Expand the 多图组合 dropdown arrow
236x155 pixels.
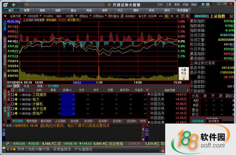click(x=106, y=16)
